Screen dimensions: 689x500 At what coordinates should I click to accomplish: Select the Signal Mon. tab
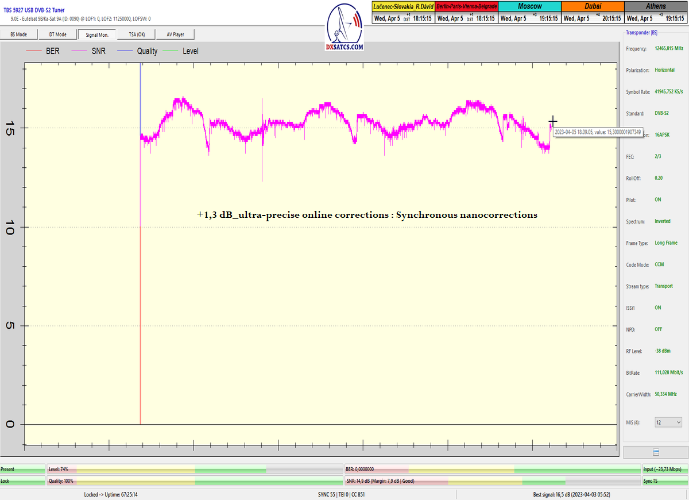(x=97, y=34)
